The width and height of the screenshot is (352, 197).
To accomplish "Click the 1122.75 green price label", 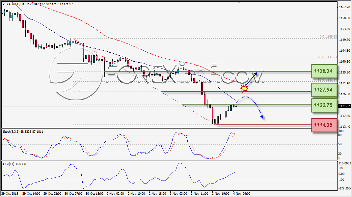I will [324, 105].
